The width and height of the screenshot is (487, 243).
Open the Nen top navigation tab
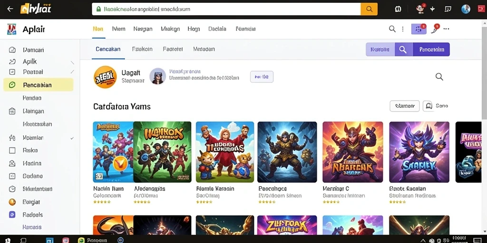(x=98, y=29)
